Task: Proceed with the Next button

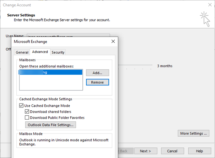Action: 145,151
